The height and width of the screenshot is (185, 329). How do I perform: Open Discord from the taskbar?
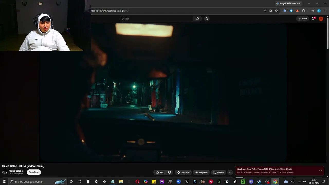click(251, 182)
